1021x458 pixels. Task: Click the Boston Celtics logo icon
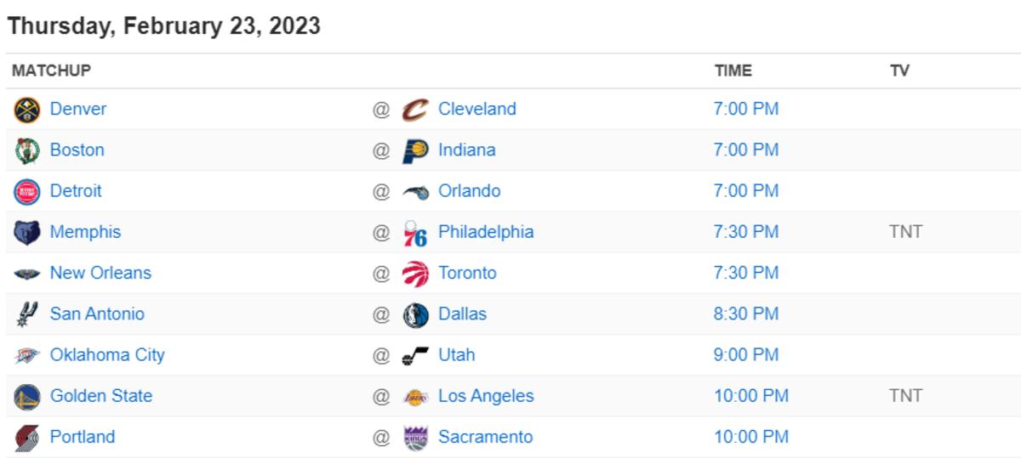pos(27,150)
